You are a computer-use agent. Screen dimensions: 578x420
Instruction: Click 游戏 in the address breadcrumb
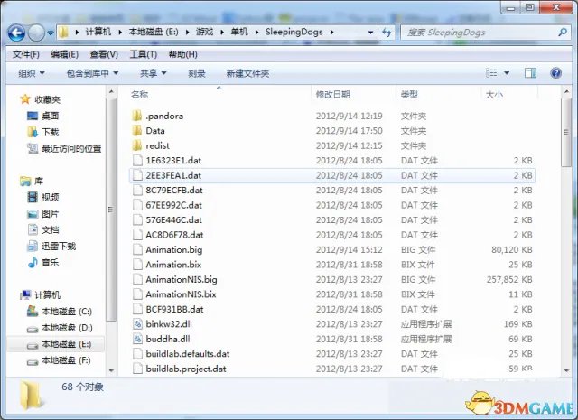pos(204,33)
